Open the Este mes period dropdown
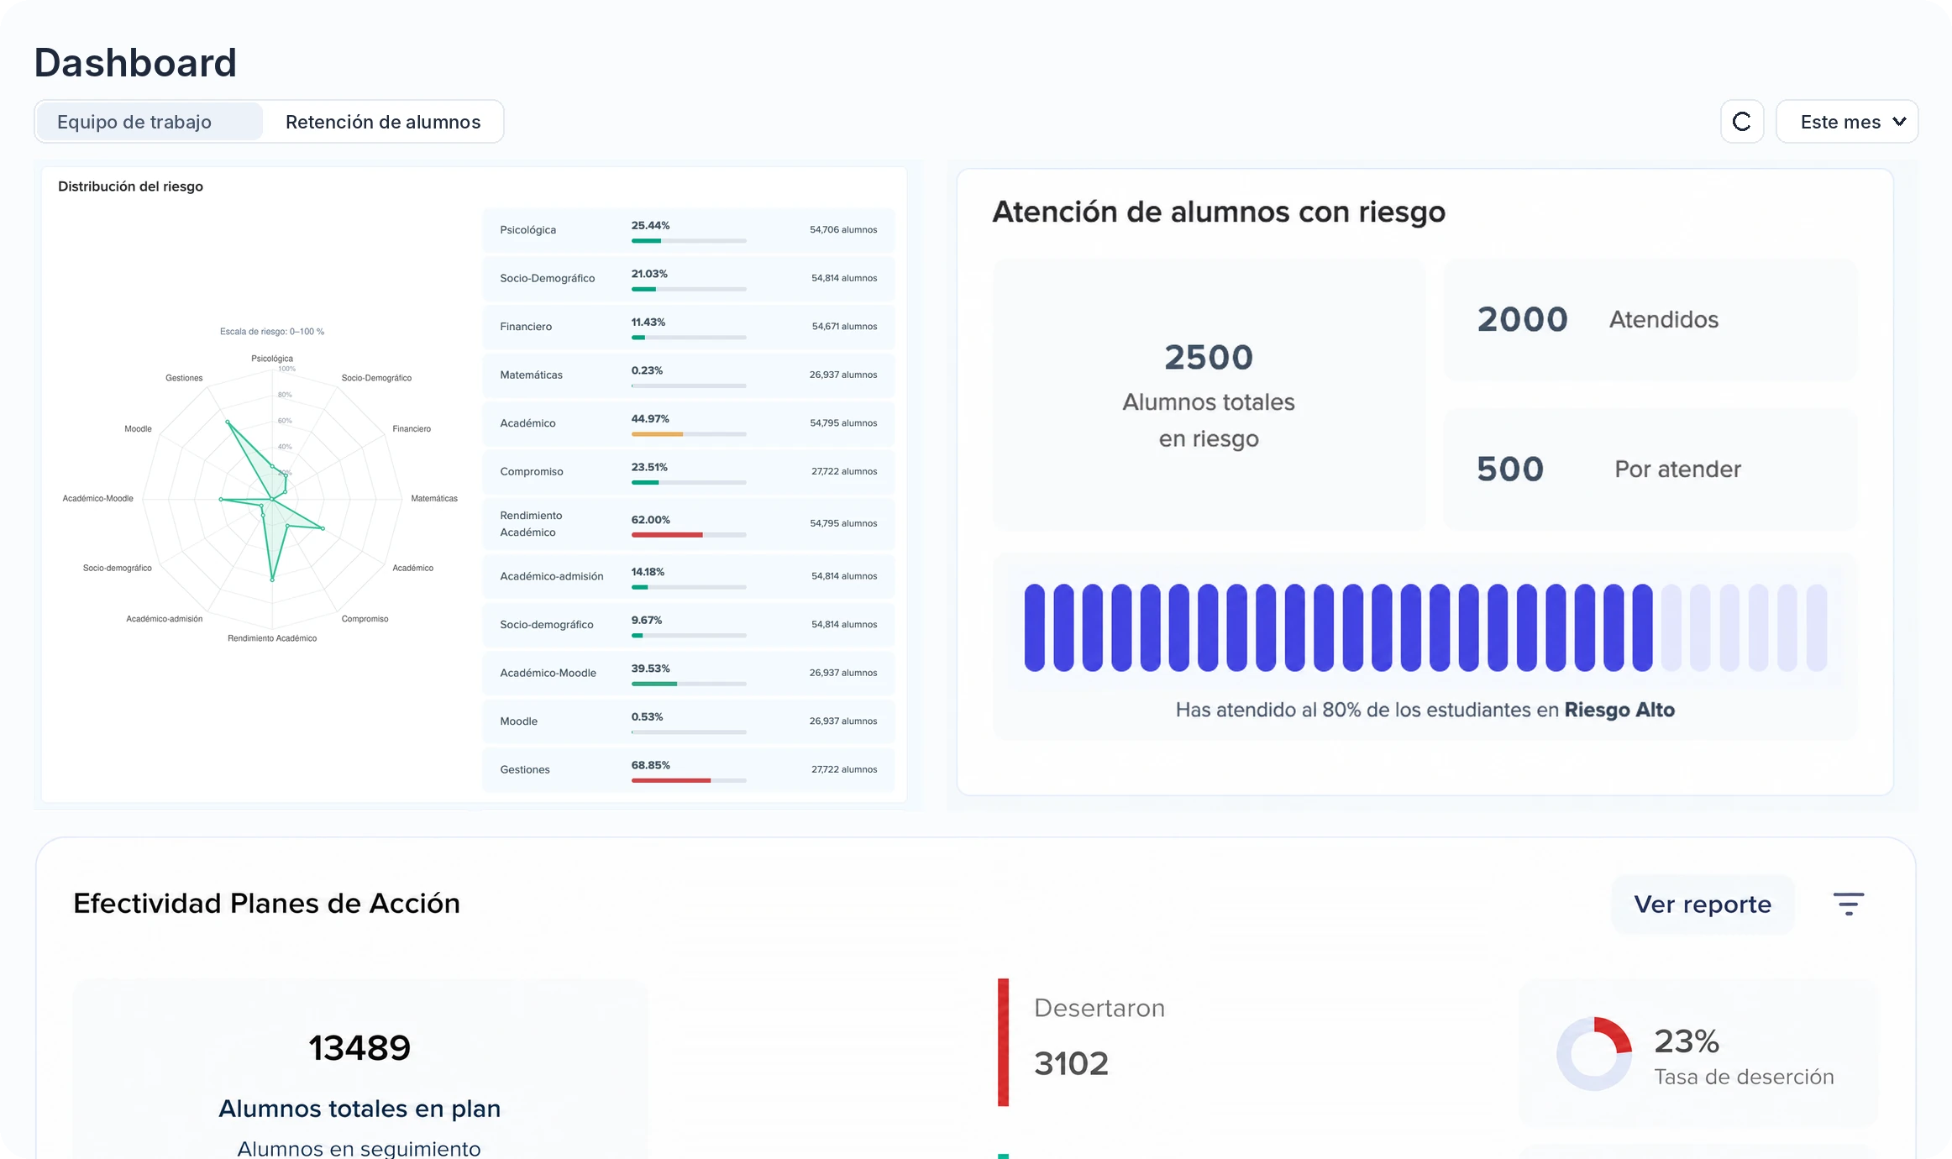Screen dimensions: 1952x1159 tap(1847, 122)
